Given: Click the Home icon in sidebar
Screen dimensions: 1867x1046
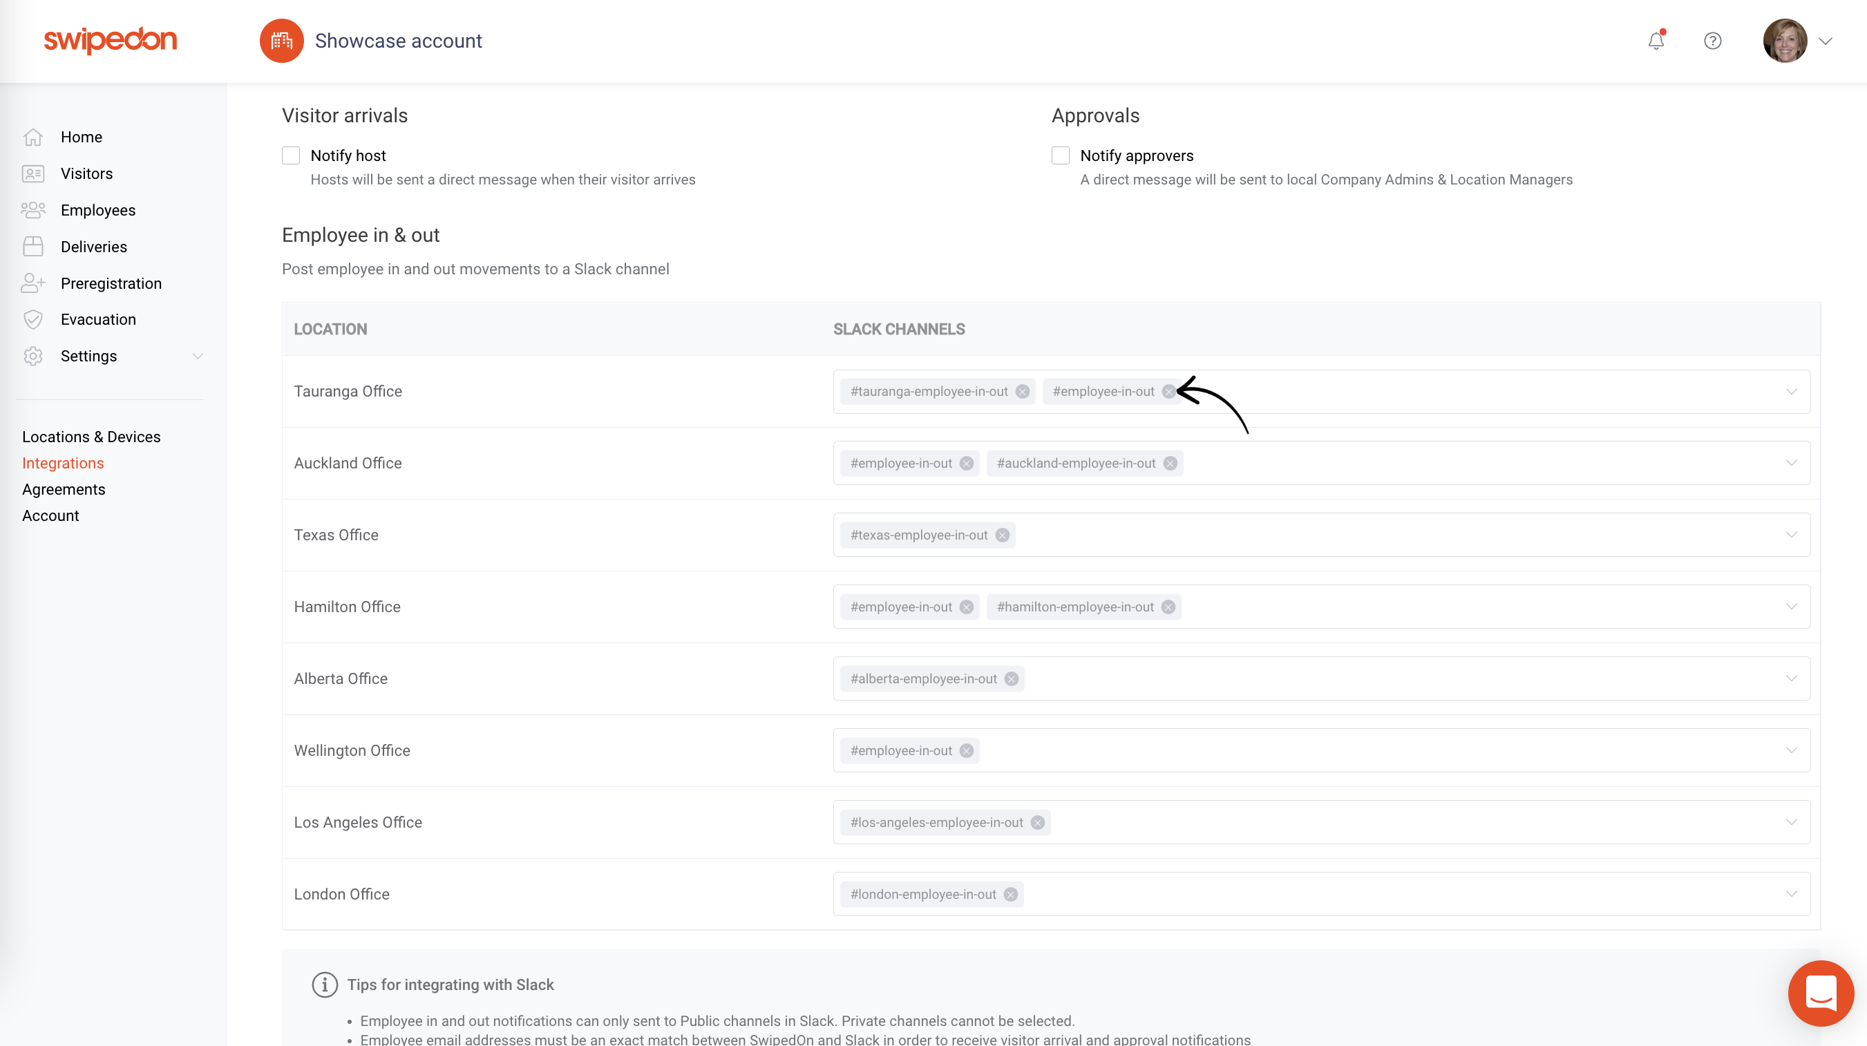Looking at the screenshot, I should (x=33, y=137).
